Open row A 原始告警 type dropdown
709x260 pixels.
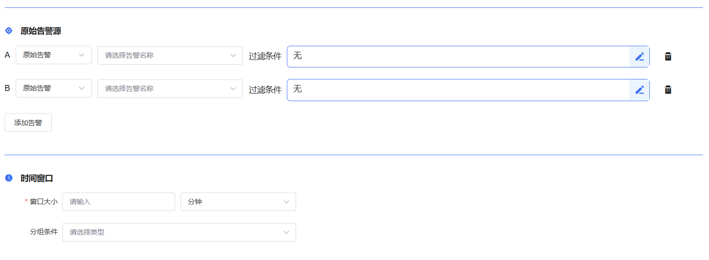pos(54,55)
